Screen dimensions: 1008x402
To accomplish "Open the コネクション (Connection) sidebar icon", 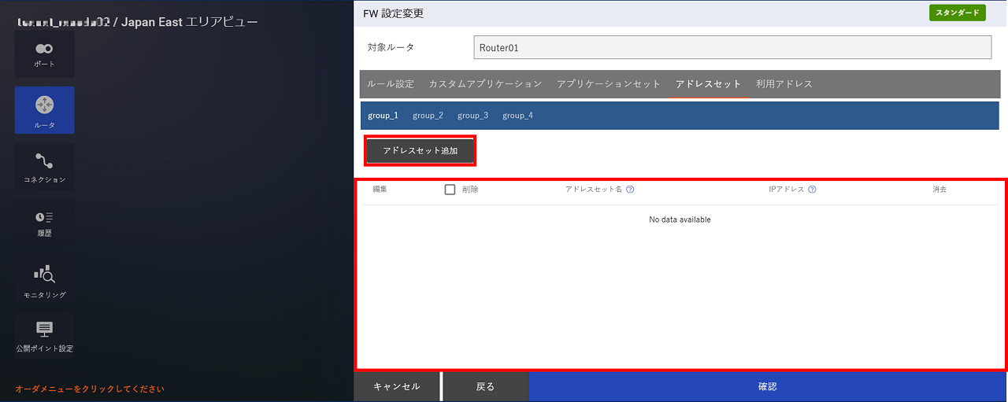I will (x=44, y=165).
